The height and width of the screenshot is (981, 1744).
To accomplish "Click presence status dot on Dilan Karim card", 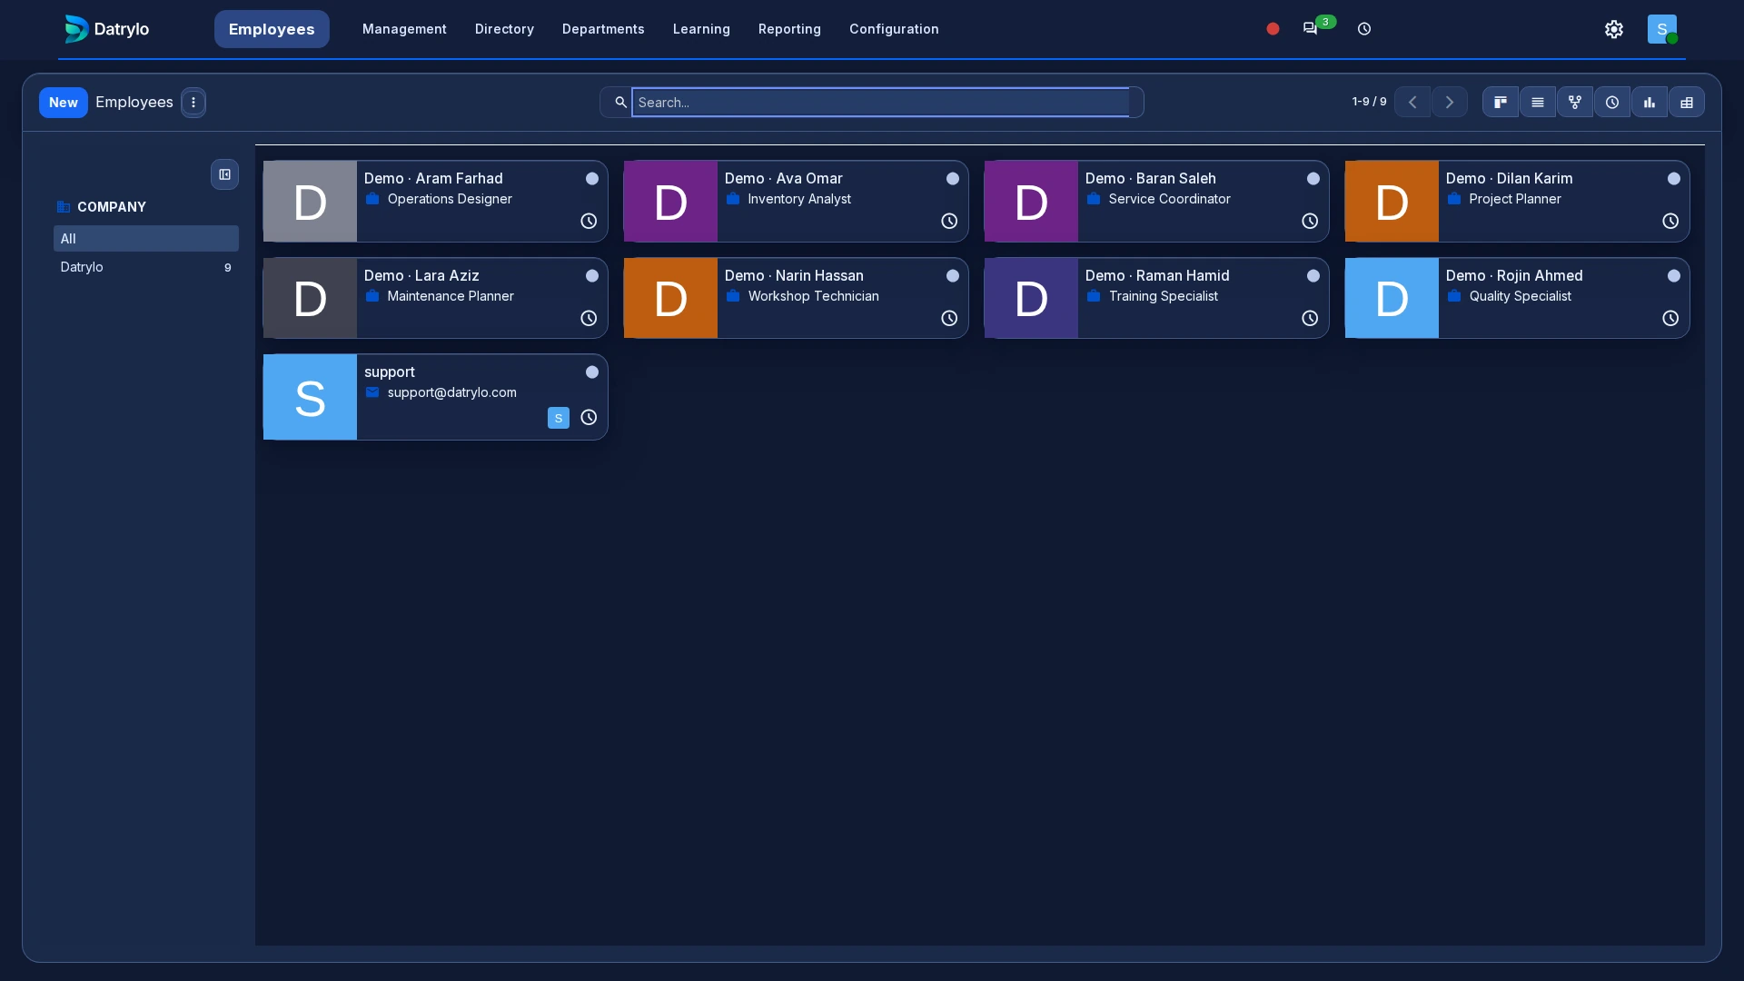I will (x=1674, y=179).
